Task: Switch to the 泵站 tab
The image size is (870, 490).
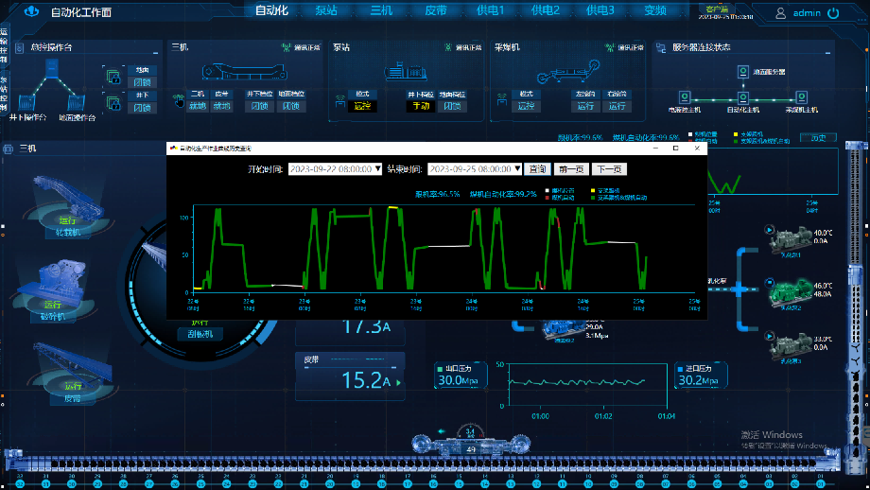Action: point(325,11)
